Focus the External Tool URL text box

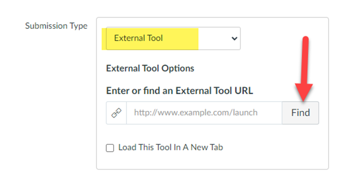[204, 113]
